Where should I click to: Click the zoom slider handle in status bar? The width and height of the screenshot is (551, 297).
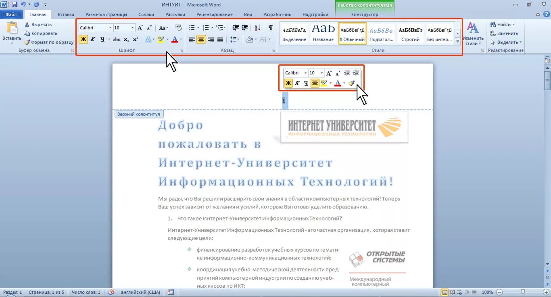click(523, 292)
